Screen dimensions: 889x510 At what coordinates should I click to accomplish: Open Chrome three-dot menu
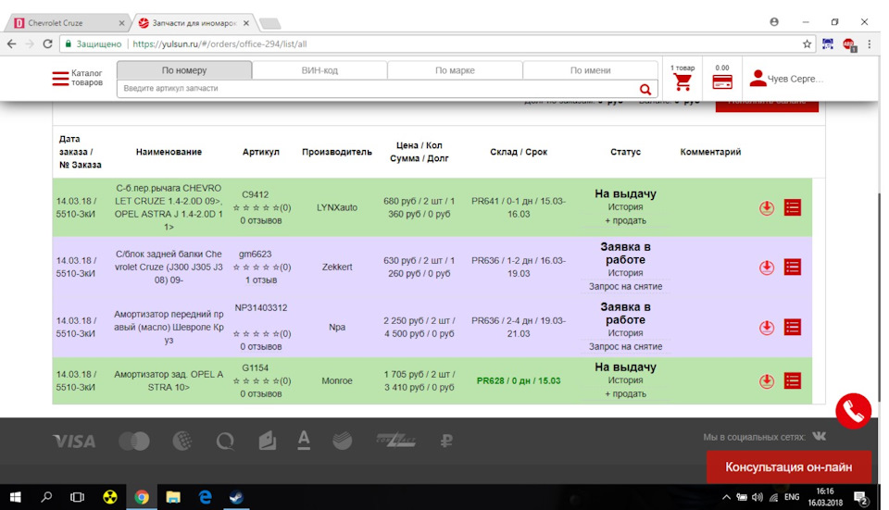click(870, 44)
